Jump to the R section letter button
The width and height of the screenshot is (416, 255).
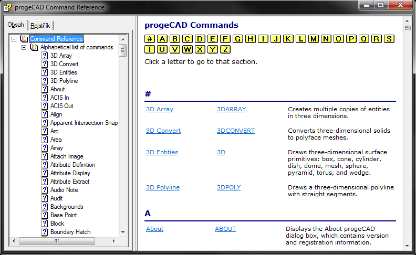coord(377,39)
